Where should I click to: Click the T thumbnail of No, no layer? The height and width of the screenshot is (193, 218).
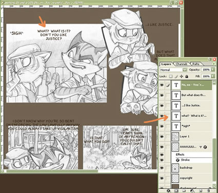coord(176,85)
